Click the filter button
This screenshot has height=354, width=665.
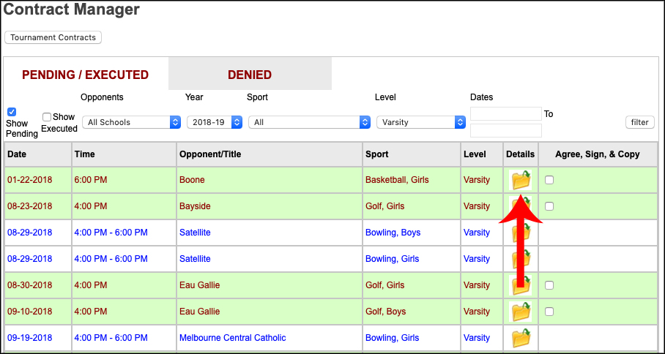640,122
